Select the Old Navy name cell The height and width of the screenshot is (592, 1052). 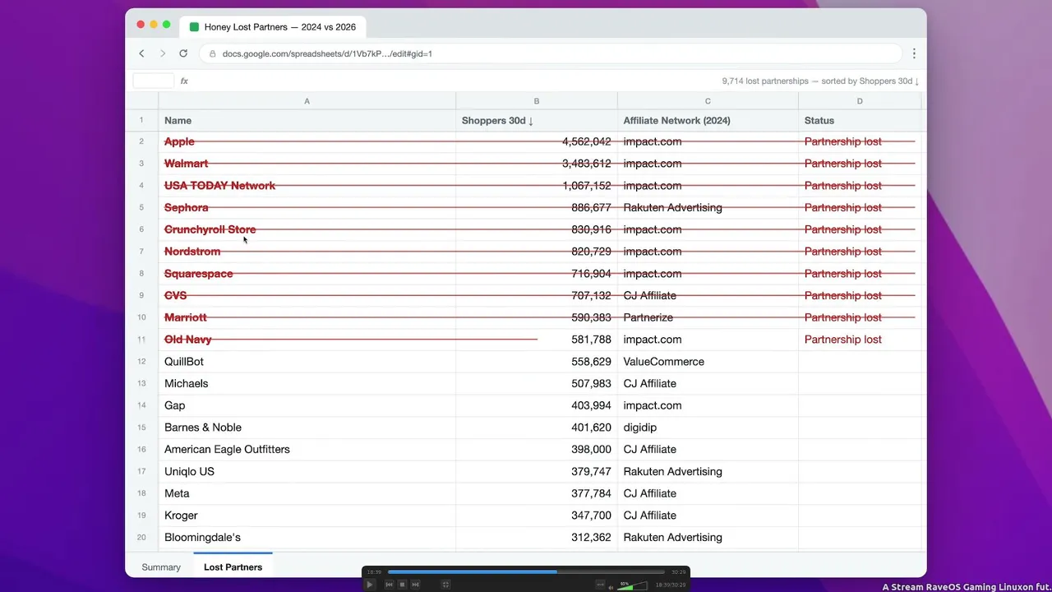[x=307, y=340]
